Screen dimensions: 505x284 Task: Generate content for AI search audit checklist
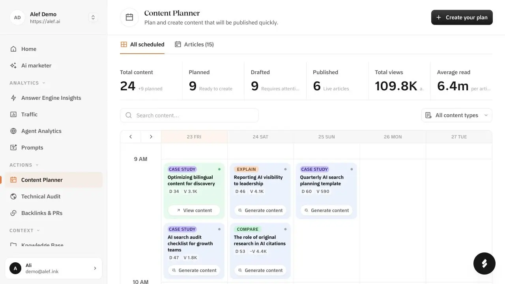point(194,270)
